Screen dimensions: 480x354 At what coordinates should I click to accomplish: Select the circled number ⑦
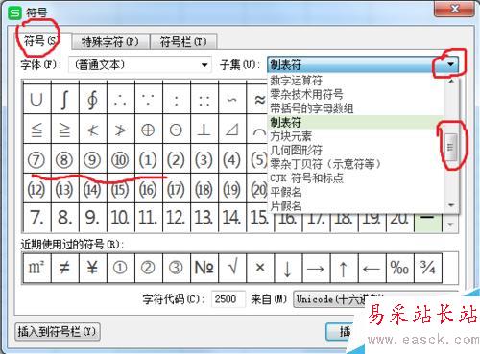[x=37, y=159]
